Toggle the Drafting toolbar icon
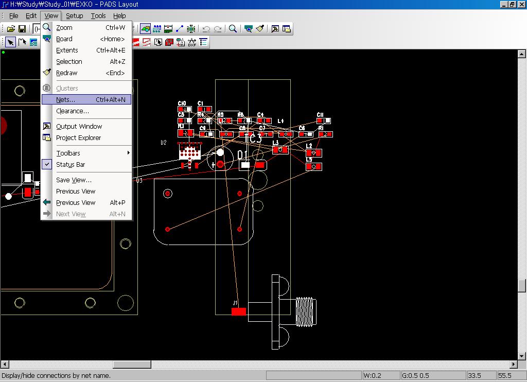 [146, 29]
